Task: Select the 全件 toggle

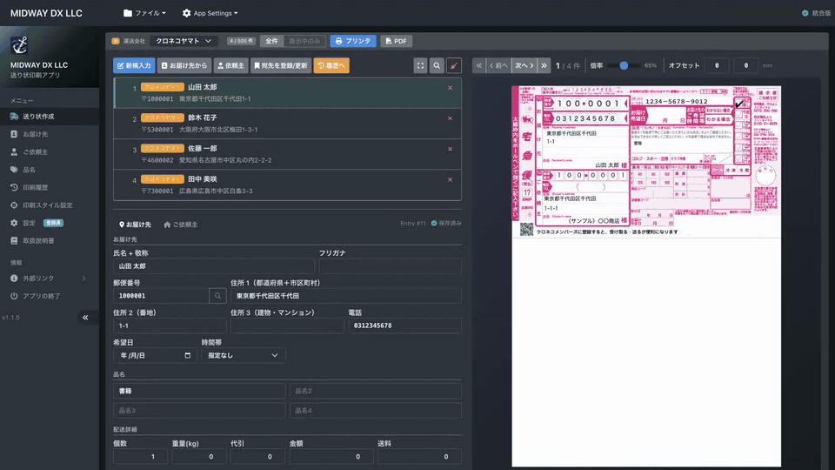Action: tap(271, 41)
